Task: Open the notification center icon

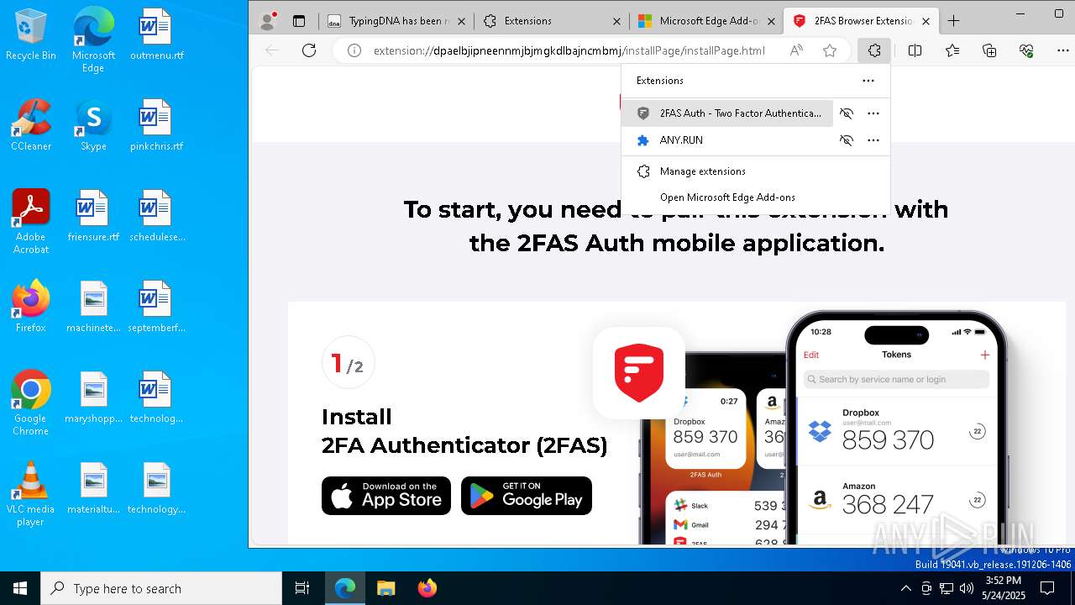Action: 1047,588
